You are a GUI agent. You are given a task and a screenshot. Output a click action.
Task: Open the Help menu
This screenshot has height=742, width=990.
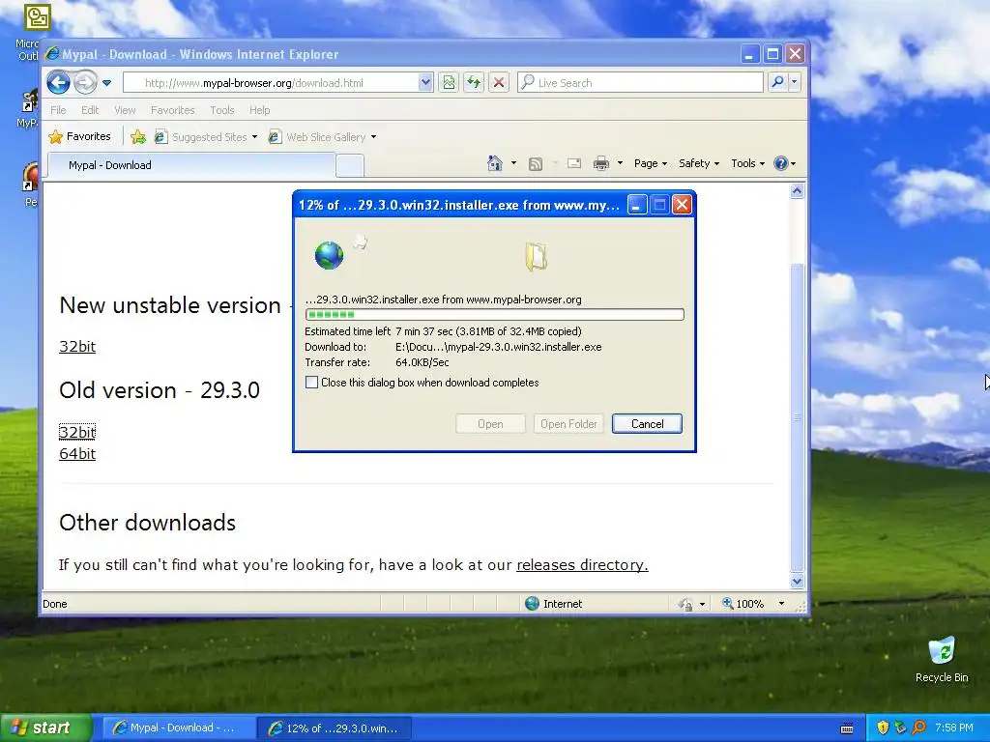[259, 110]
